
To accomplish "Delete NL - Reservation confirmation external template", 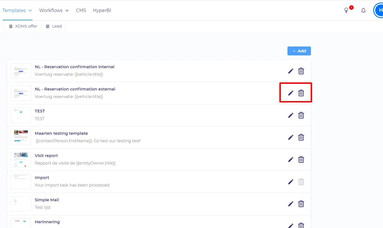I will [301, 93].
